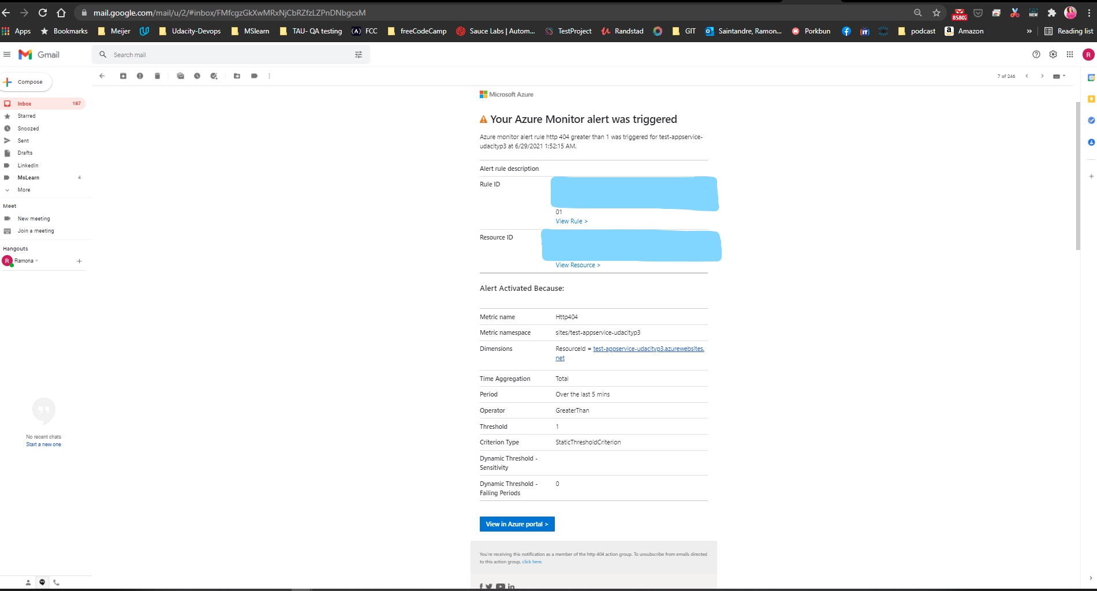Screen dimensions: 1097x591
Task: Click the Chrome address bar URL
Action: point(229,13)
